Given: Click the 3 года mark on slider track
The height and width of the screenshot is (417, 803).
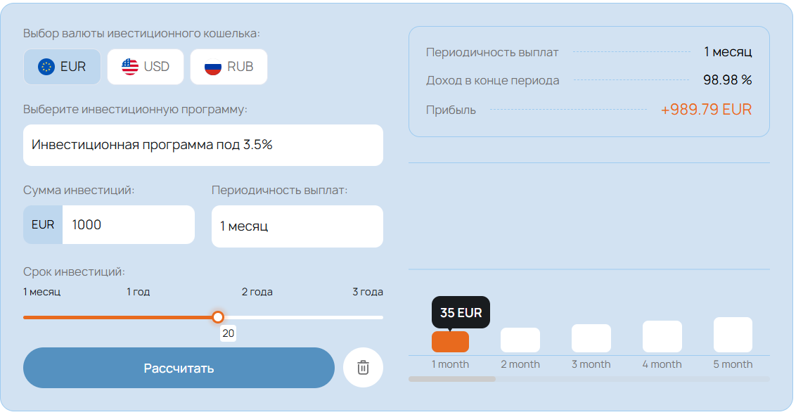Looking at the screenshot, I should [382, 318].
